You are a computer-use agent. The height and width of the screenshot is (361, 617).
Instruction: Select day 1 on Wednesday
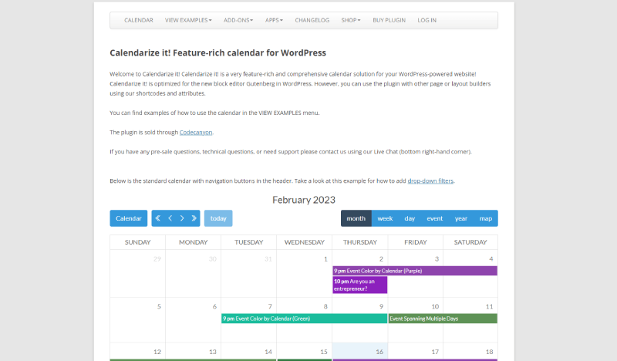click(304, 274)
